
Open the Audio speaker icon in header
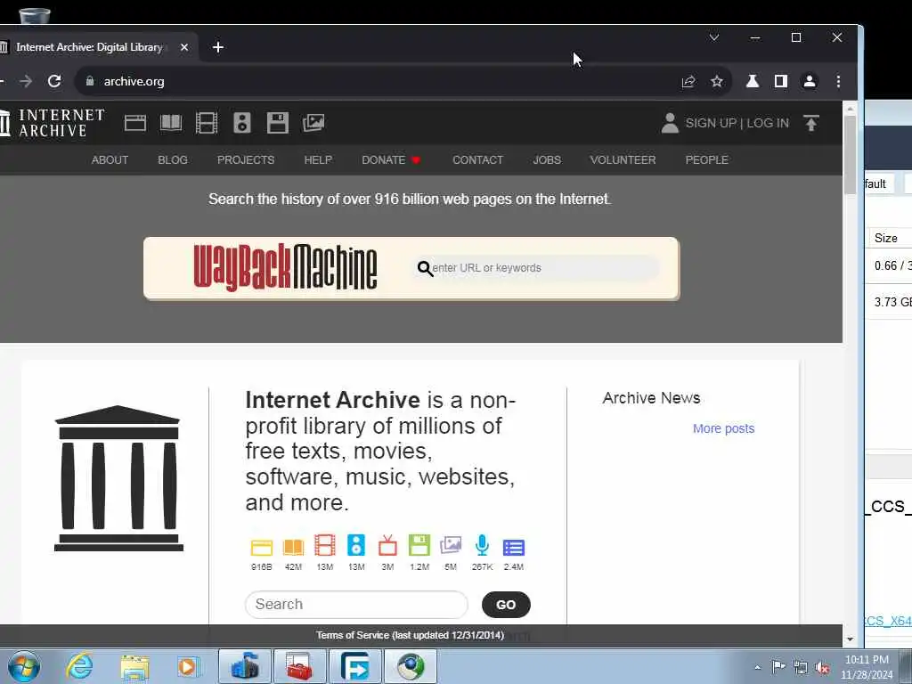coord(242,123)
